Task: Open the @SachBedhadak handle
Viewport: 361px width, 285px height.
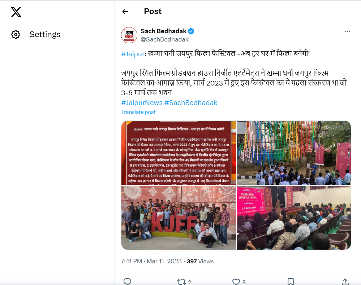Action: 164,39
